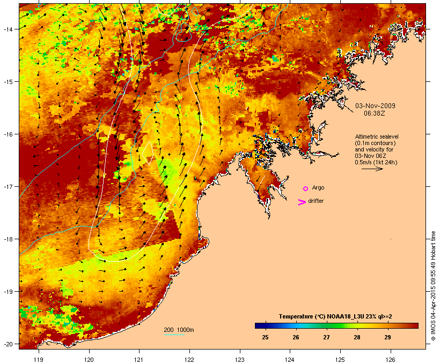The width and height of the screenshot is (440, 364).
Task: Click the longitude axis label '121'
Action: [139, 360]
